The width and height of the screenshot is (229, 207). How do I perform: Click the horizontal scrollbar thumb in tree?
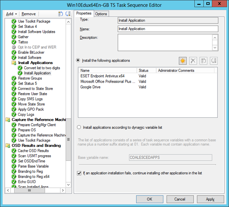coord(29,190)
